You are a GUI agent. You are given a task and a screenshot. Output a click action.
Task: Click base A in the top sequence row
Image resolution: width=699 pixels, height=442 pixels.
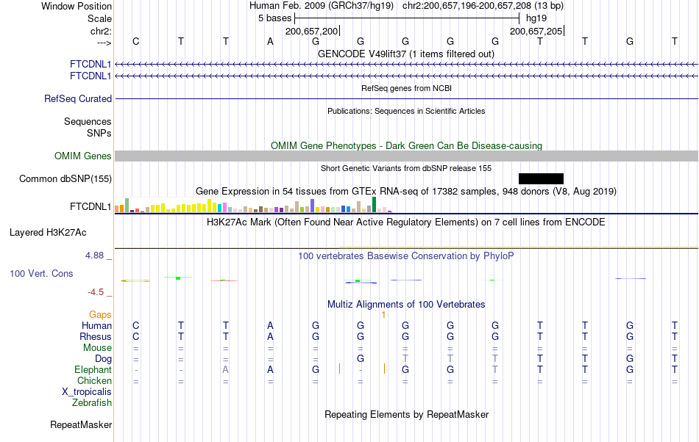pos(270,41)
